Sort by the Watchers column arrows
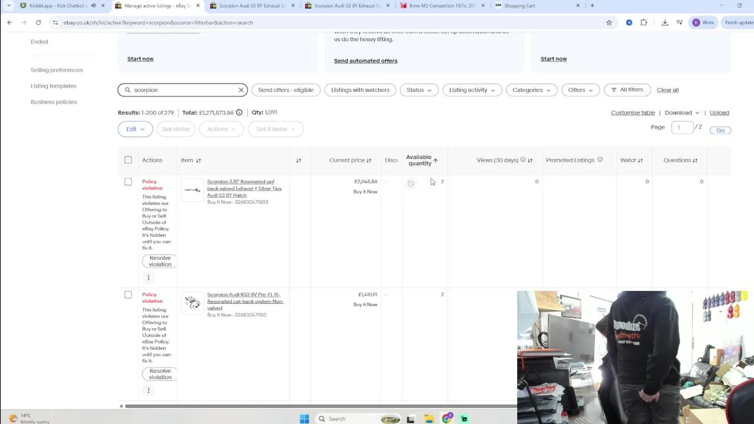This screenshot has width=754, height=424. 640,160
